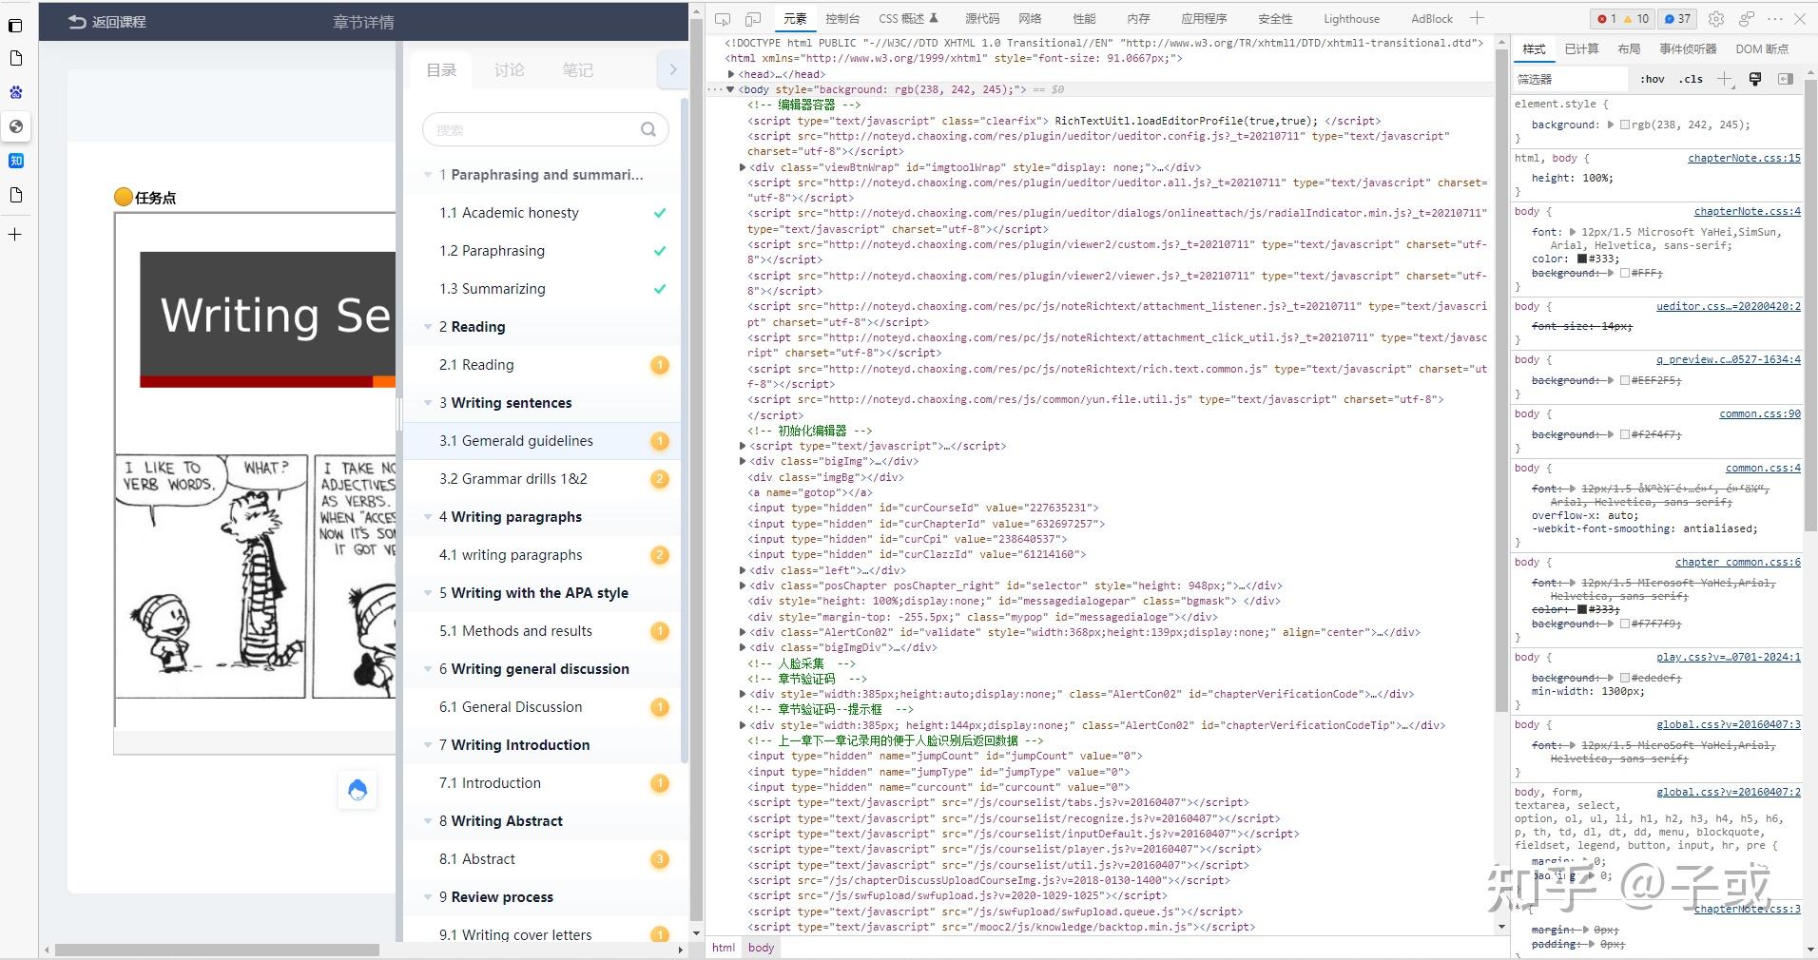Collapse the chapter sidebar with arrow button

(672, 68)
